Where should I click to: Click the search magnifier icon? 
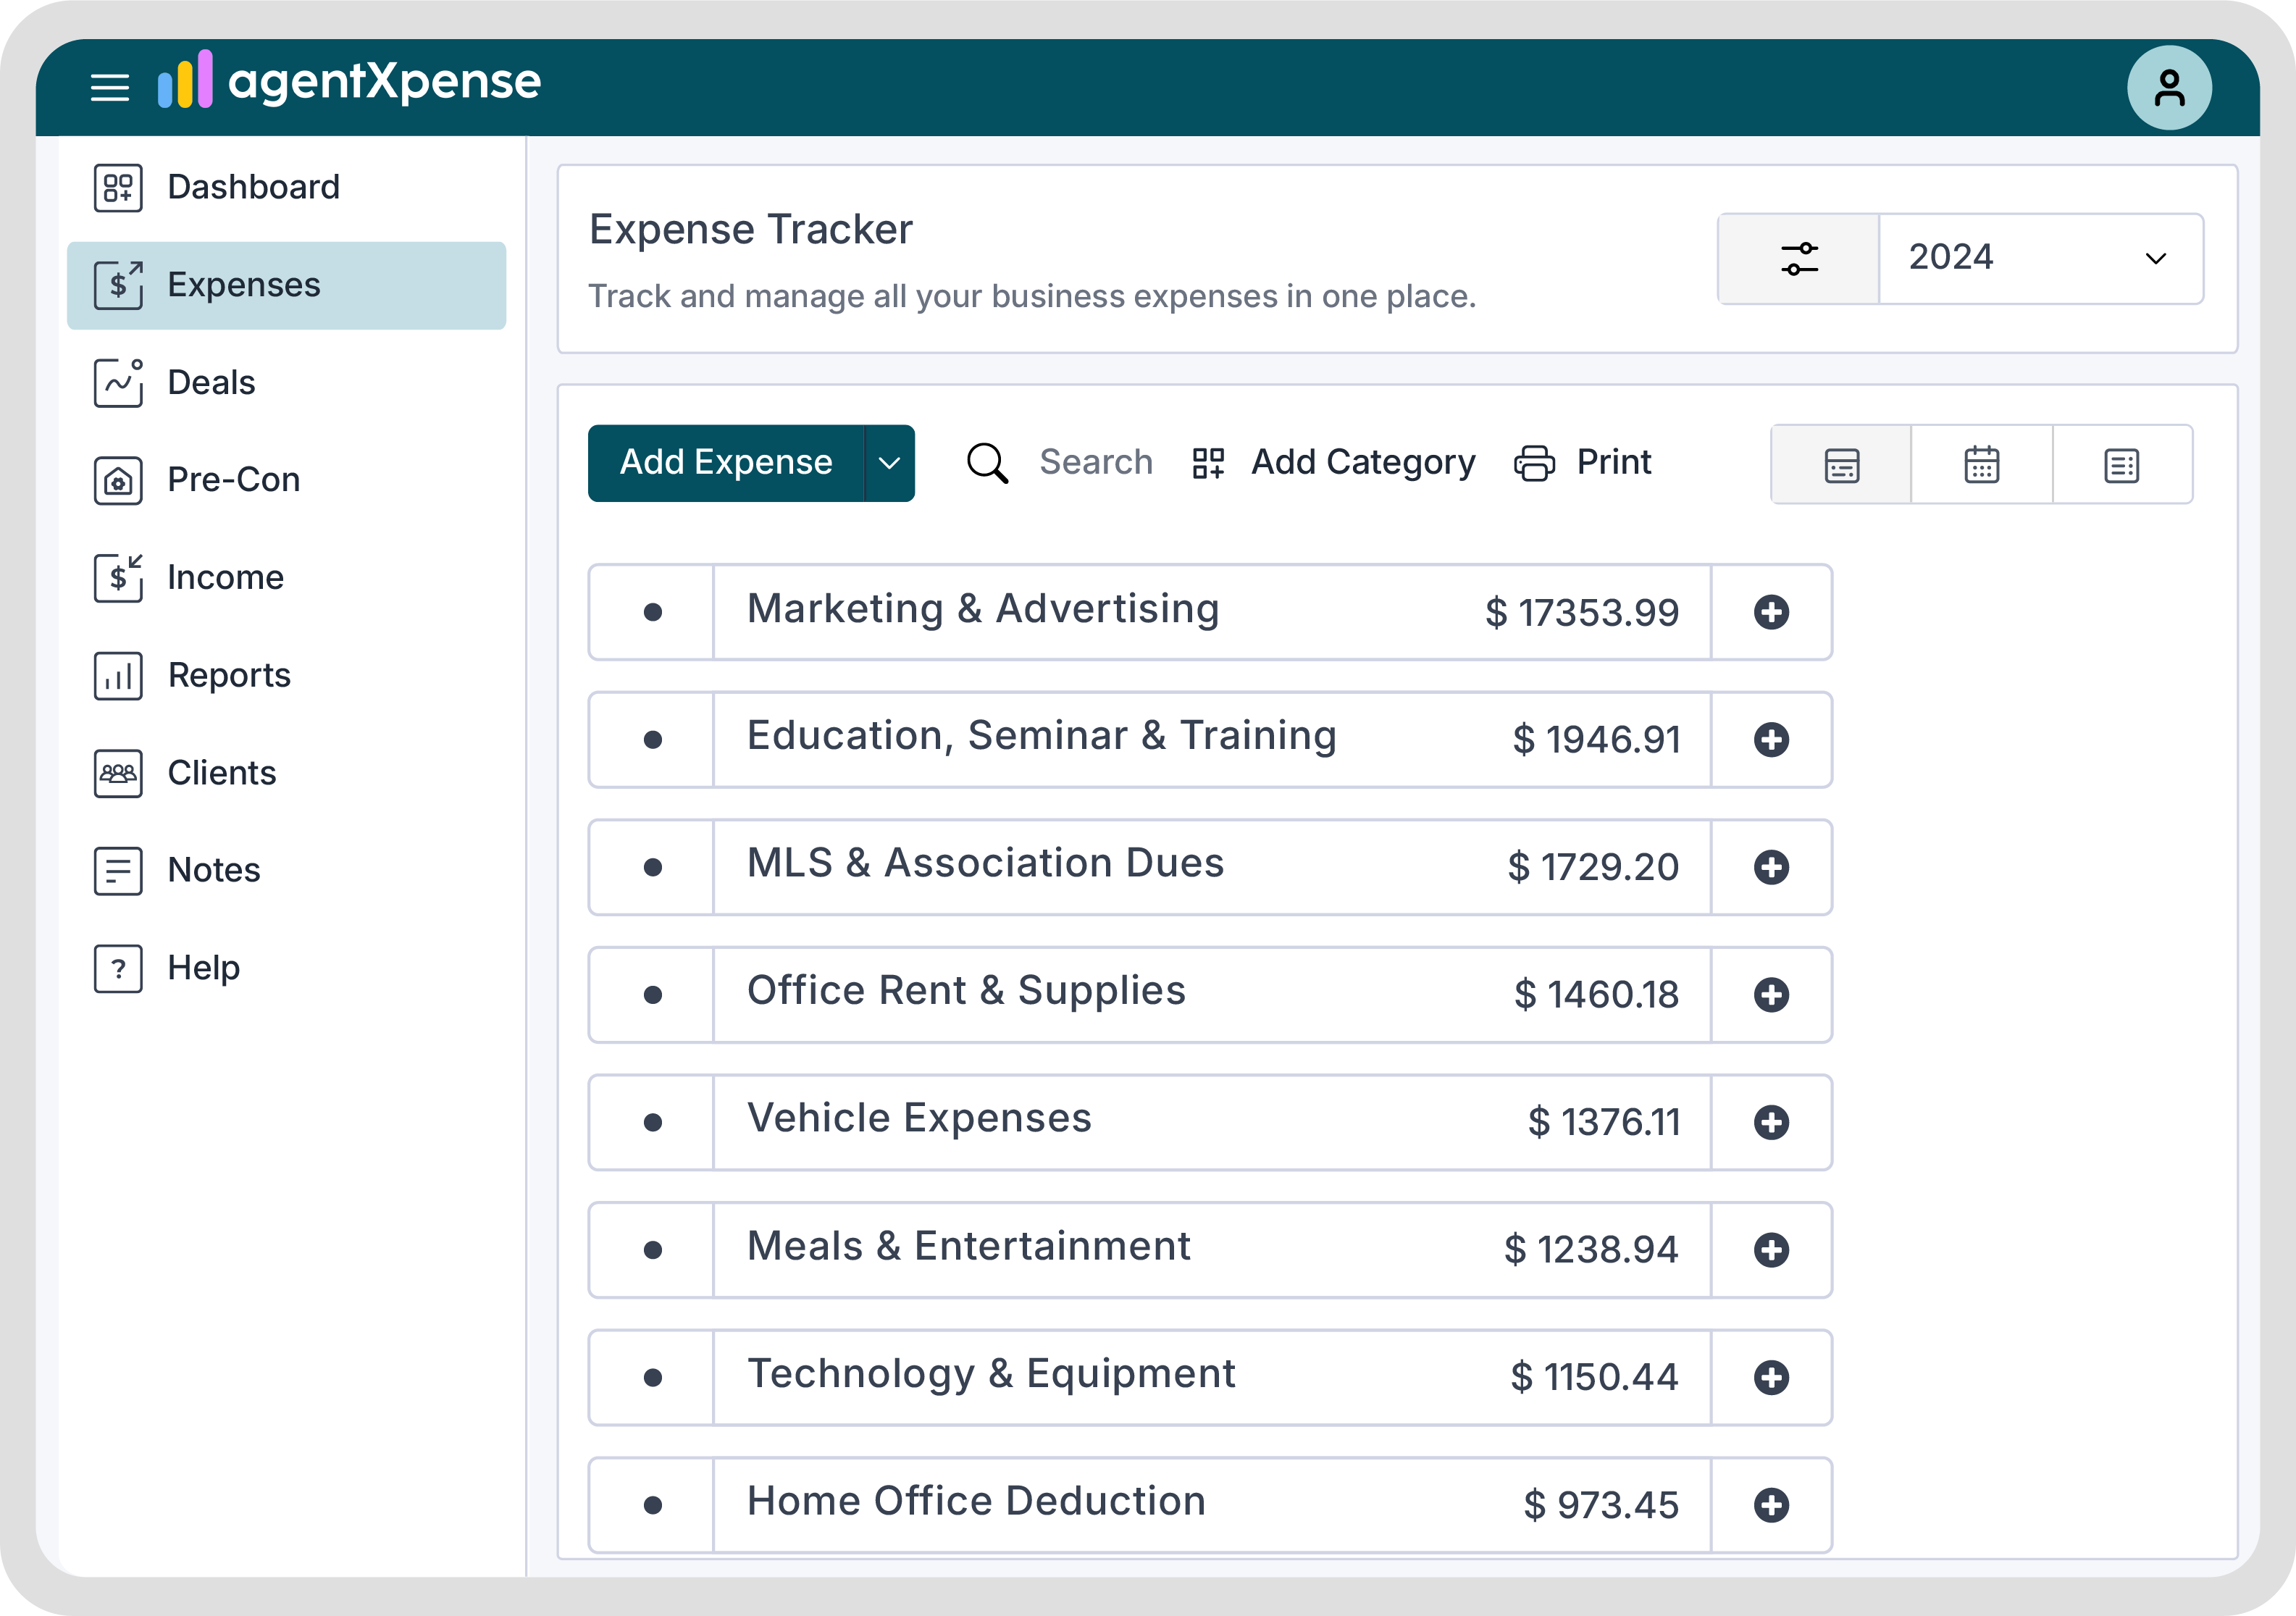987,463
